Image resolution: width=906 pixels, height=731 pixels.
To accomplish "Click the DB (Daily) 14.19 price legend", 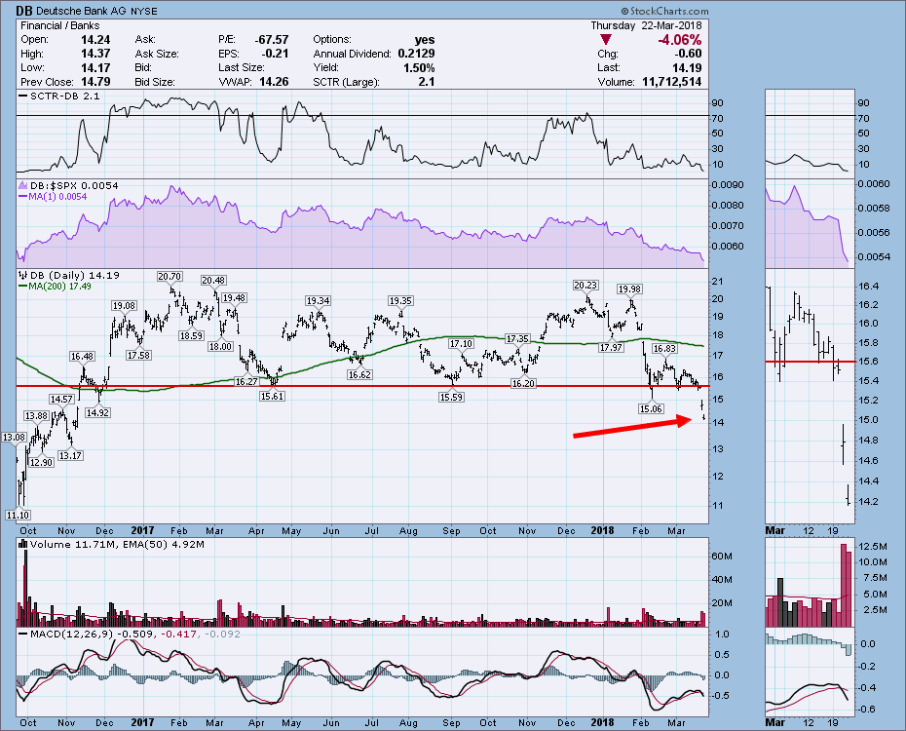I will click(x=68, y=275).
